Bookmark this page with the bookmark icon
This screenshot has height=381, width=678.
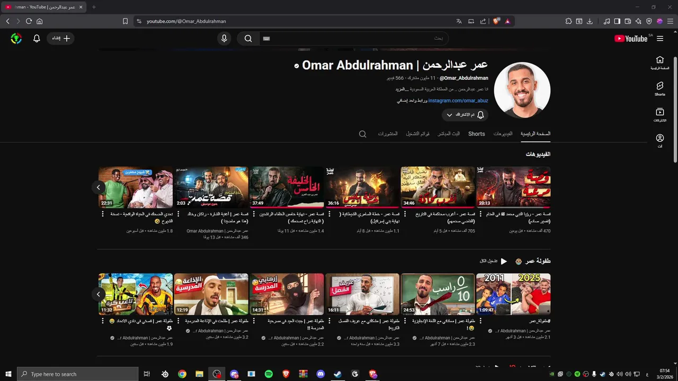point(125,21)
